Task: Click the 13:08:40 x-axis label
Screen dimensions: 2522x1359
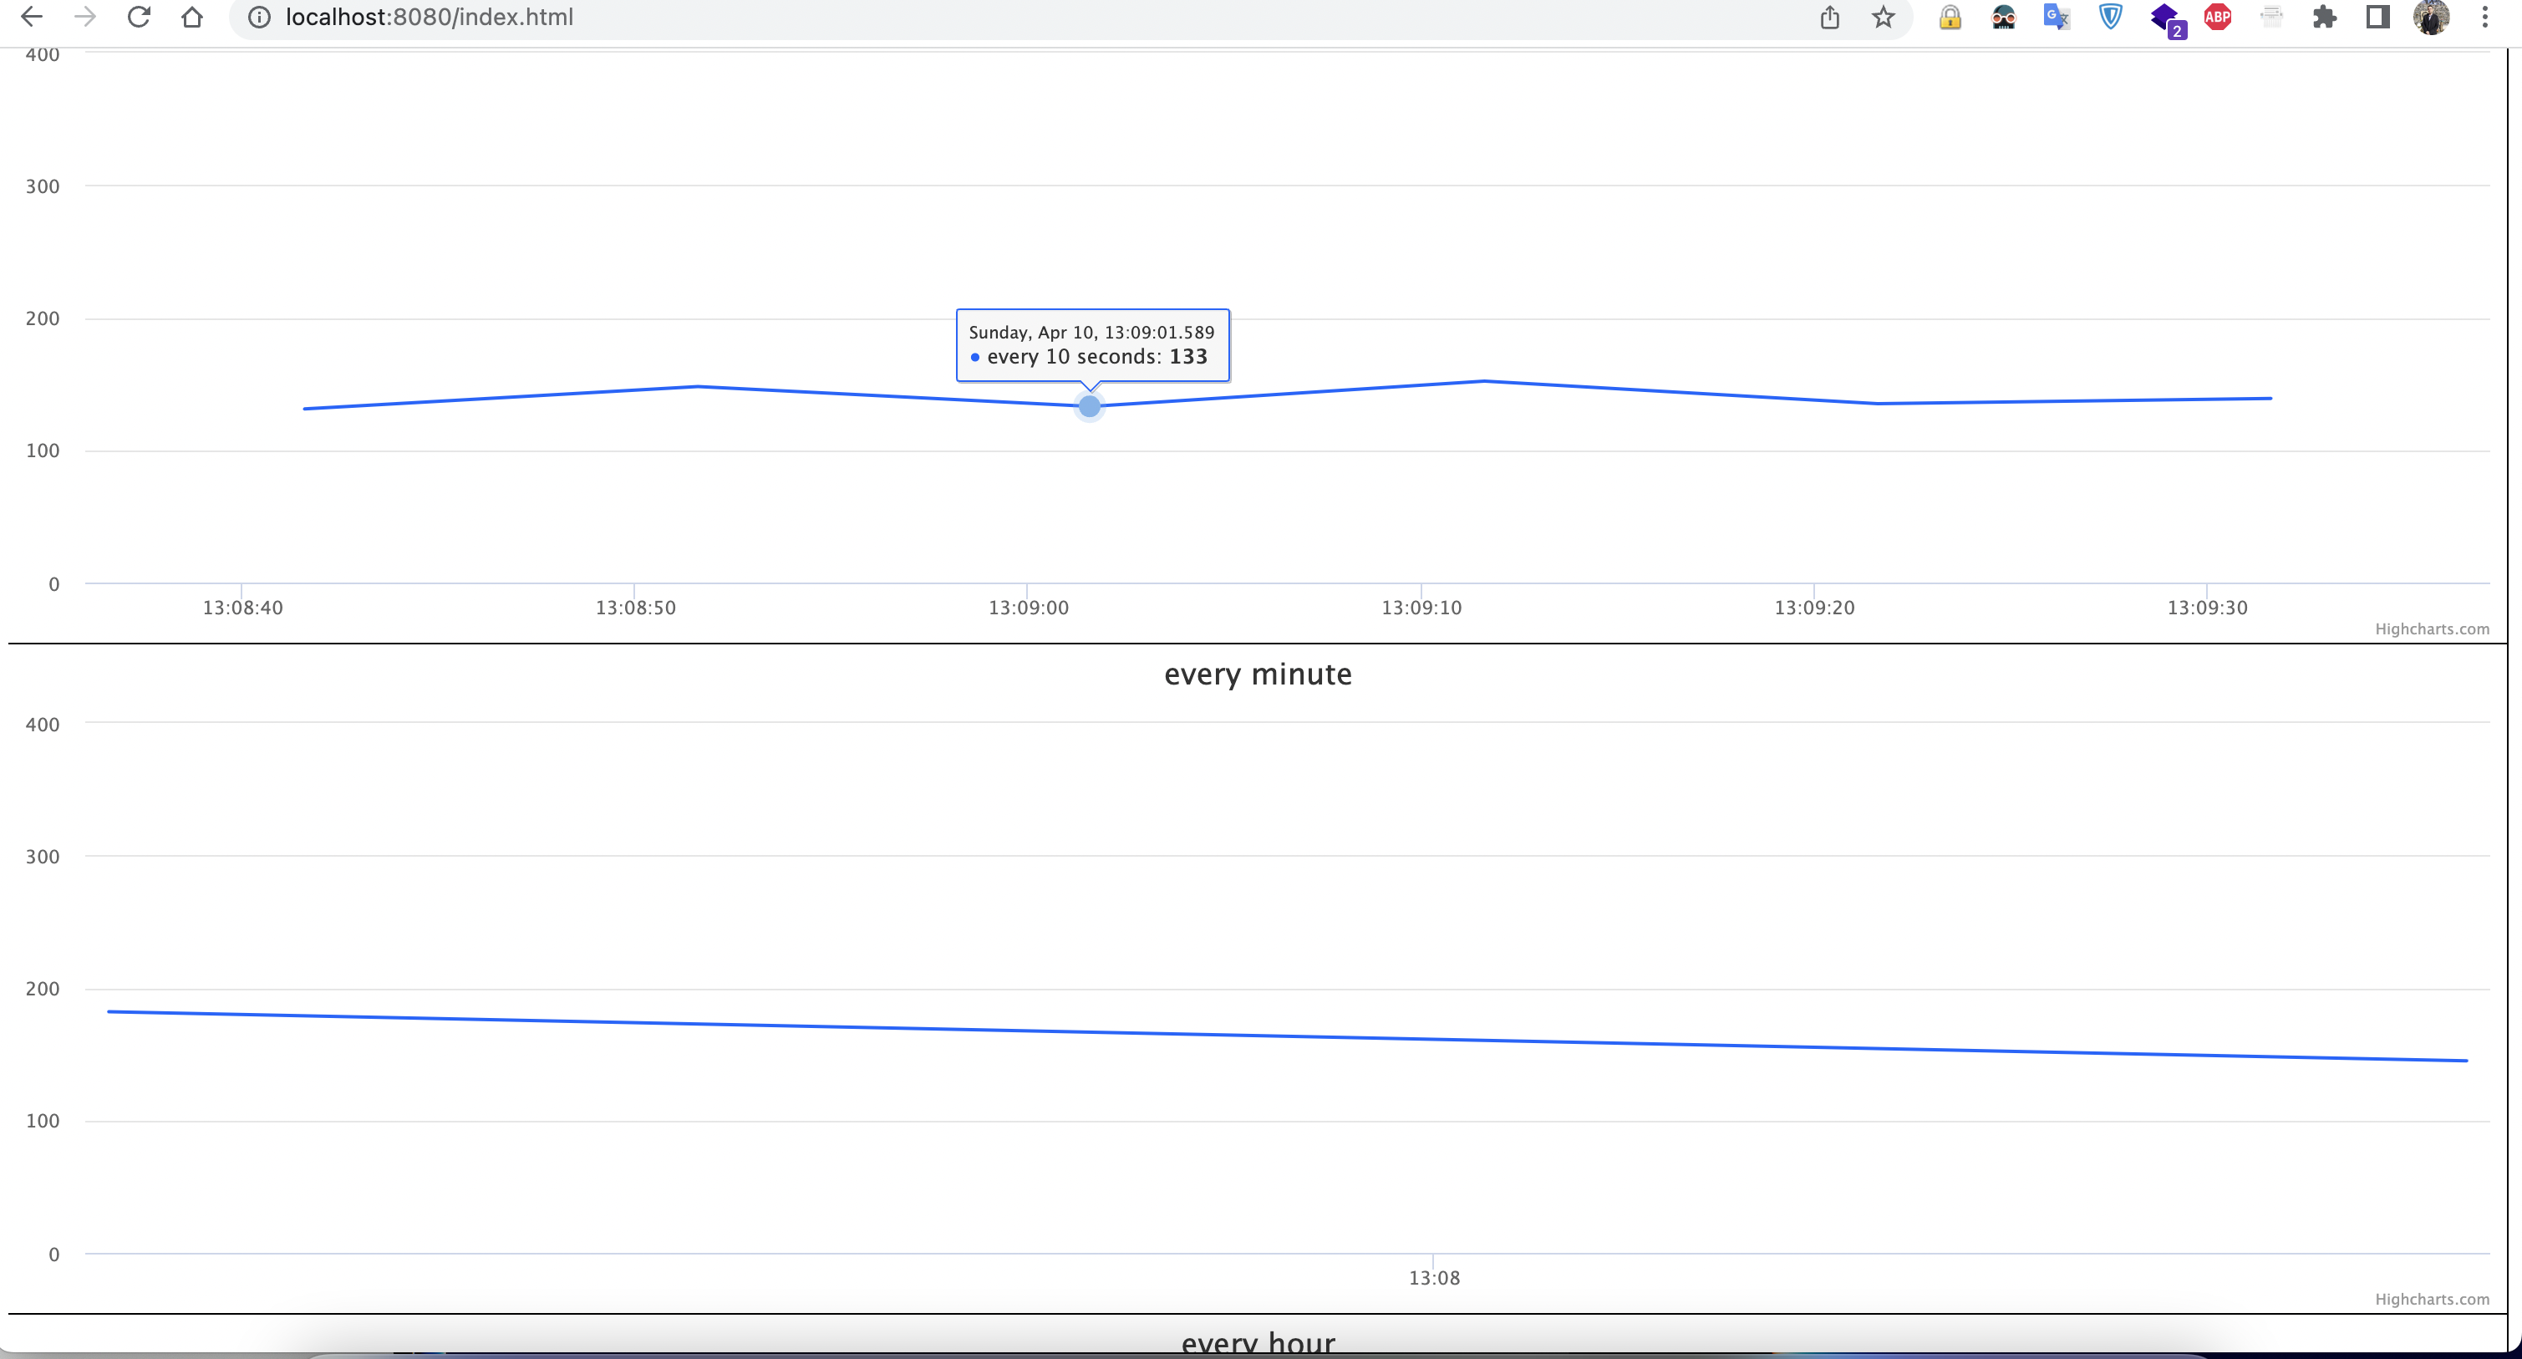Action: [x=243, y=607]
